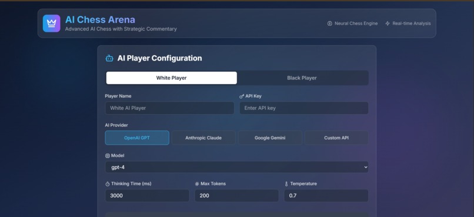This screenshot has width=474, height=217.
Task: Select OpenAI GPT as AI provider
Action: click(137, 138)
